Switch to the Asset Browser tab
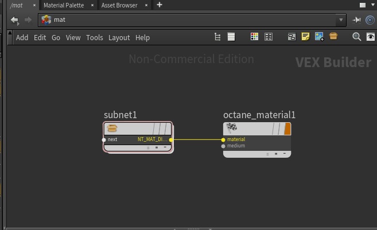This screenshot has height=230, width=377. pyautogui.click(x=119, y=5)
